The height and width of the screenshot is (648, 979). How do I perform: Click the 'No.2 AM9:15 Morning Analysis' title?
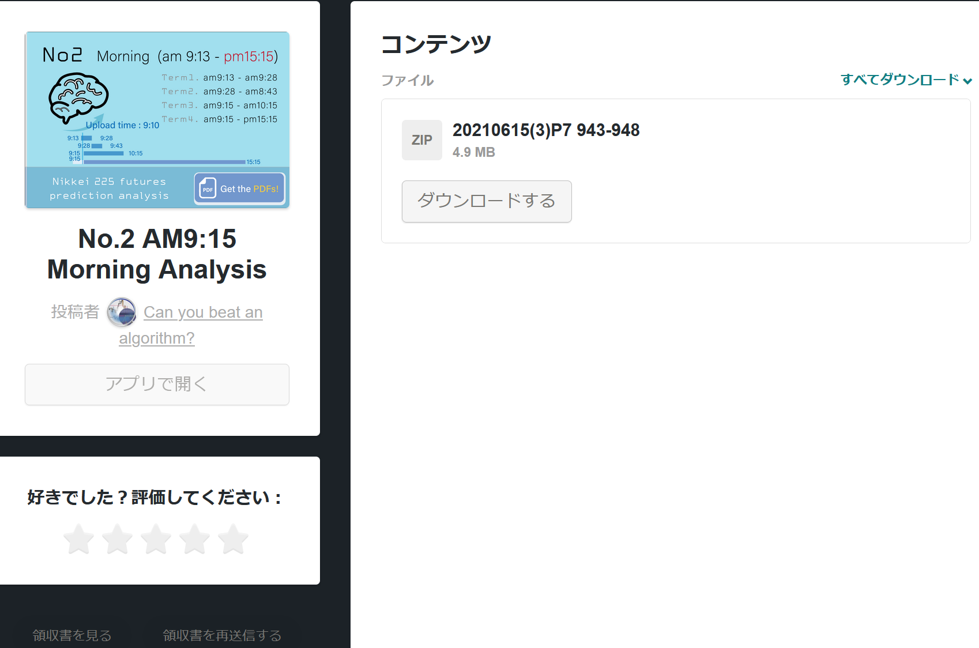[157, 254]
